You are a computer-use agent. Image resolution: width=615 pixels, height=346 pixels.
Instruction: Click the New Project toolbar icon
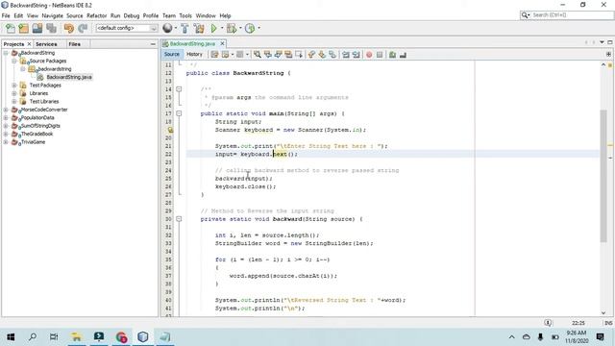point(23,28)
